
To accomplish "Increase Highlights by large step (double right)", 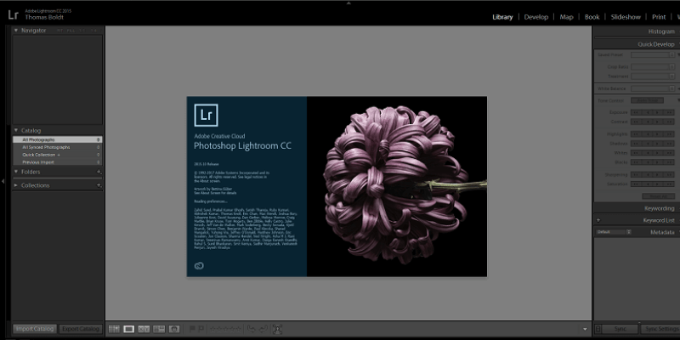I will 669,134.
